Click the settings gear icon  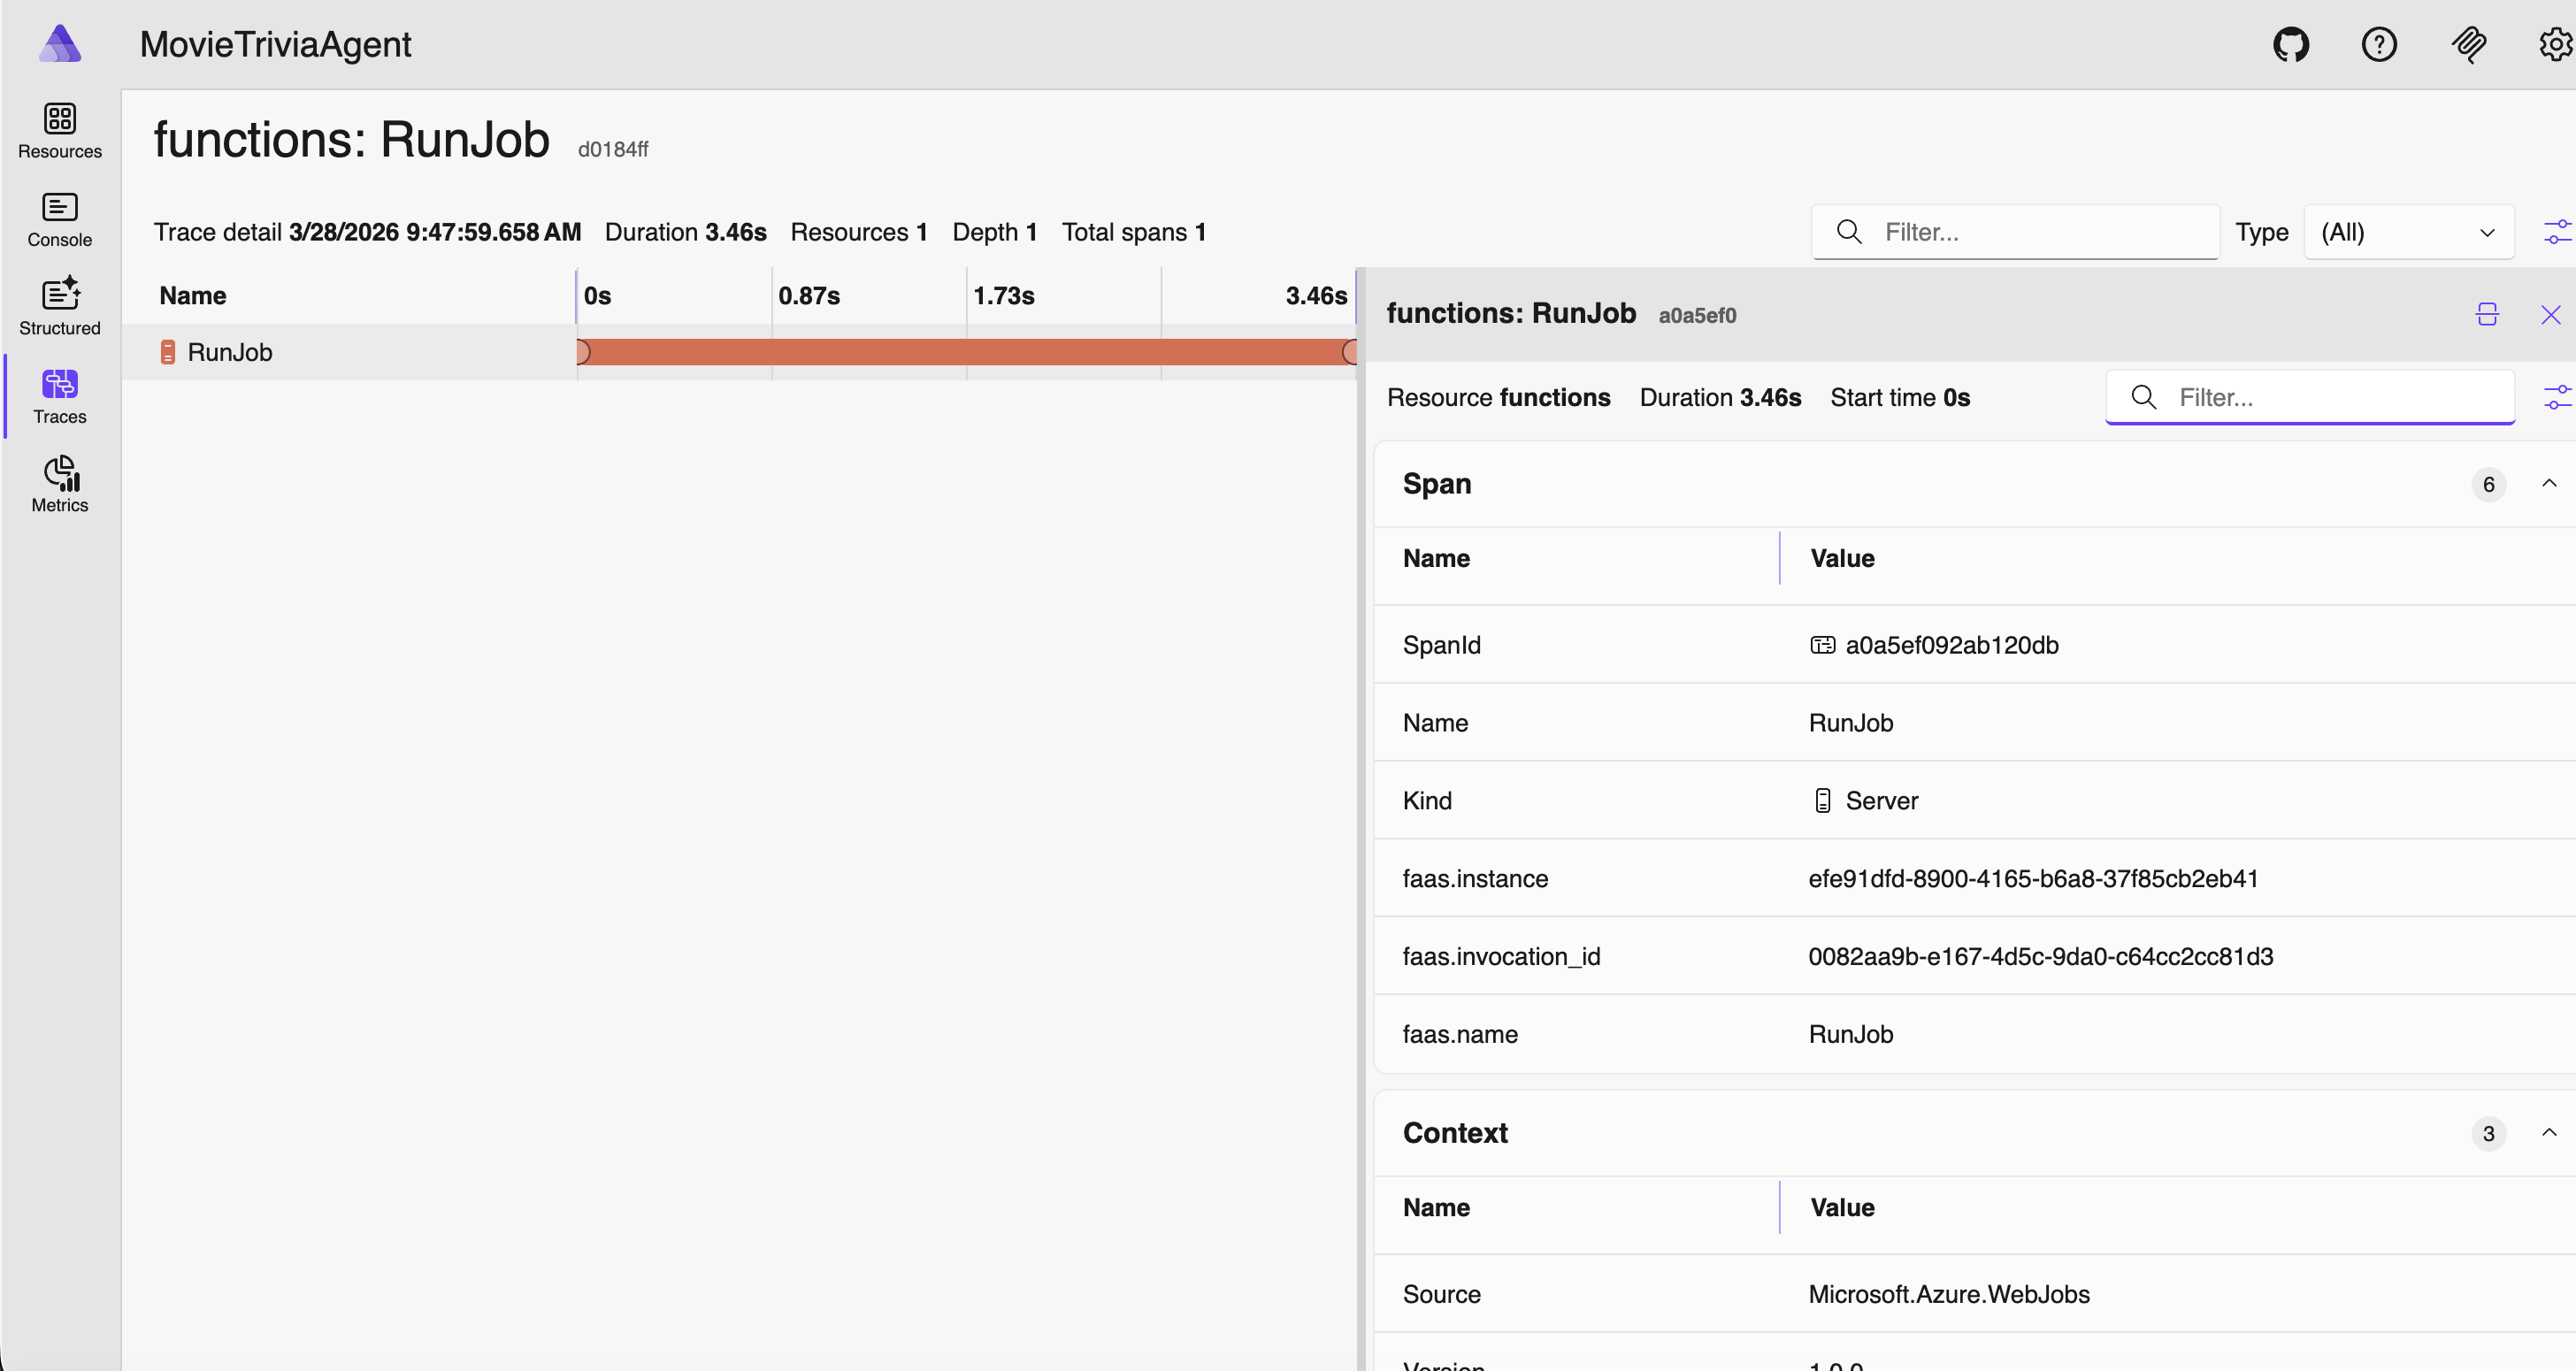(2554, 44)
